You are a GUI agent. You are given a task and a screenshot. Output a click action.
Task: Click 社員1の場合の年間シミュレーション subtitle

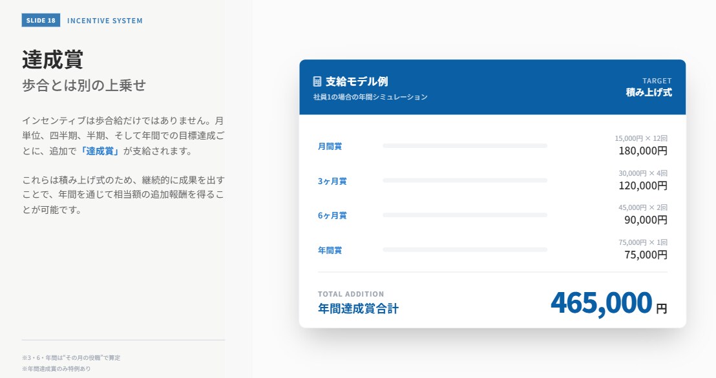(x=370, y=97)
